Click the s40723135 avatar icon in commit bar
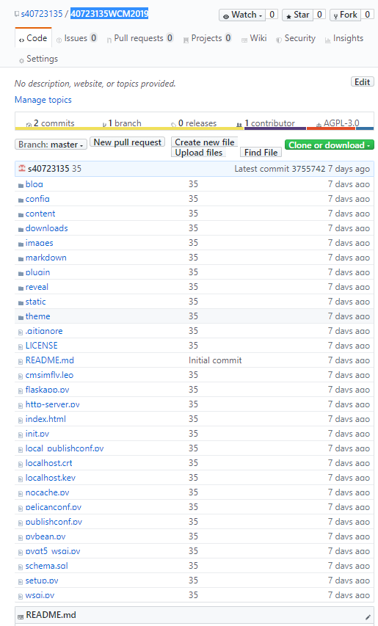Image resolution: width=378 pixels, height=626 pixels. (x=22, y=169)
